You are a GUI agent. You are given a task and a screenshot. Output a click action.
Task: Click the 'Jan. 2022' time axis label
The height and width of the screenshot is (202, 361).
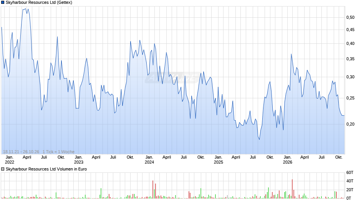tap(10, 160)
